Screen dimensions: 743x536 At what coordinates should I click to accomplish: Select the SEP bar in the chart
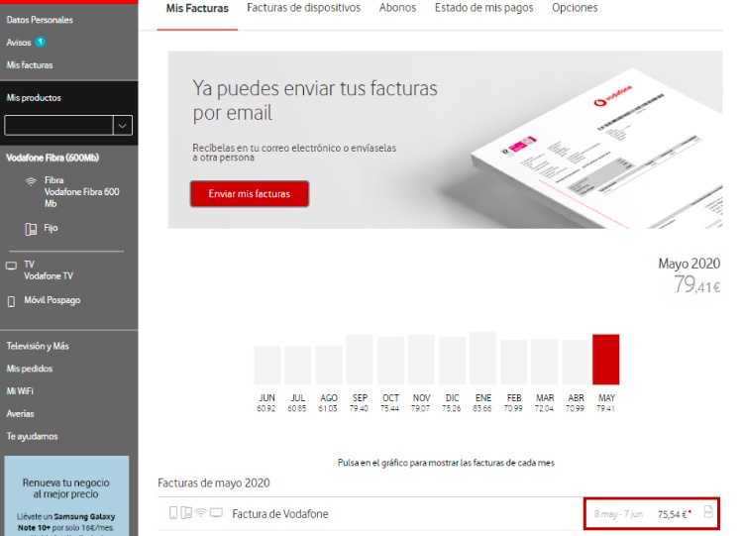(360, 360)
